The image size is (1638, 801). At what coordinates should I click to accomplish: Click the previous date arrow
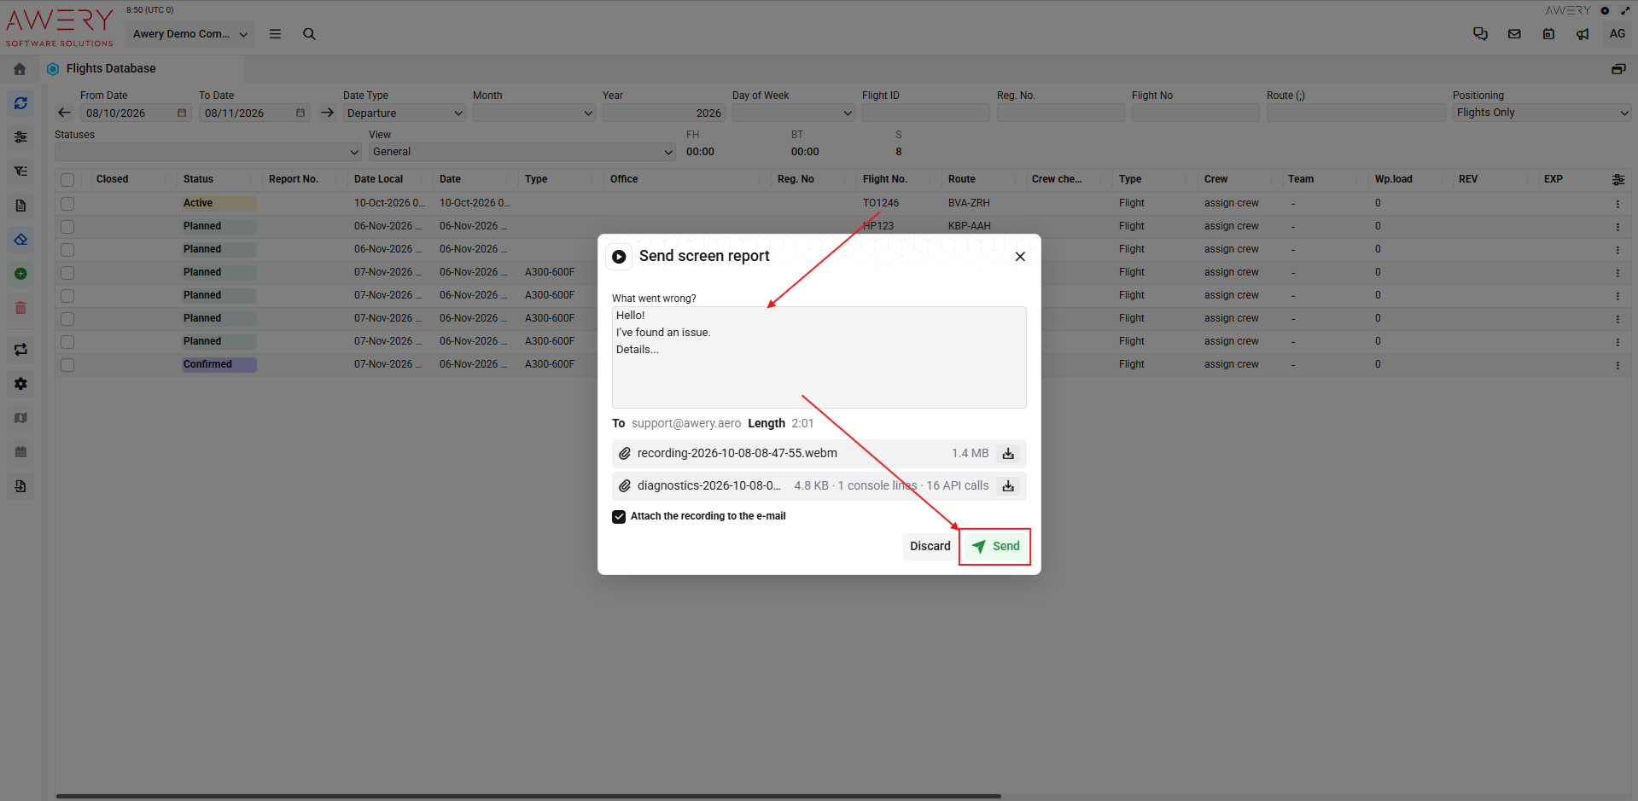pyautogui.click(x=64, y=113)
